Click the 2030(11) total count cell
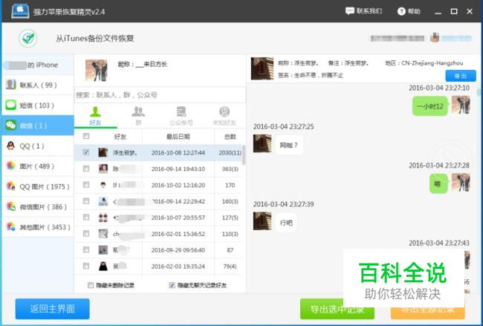 [230, 152]
